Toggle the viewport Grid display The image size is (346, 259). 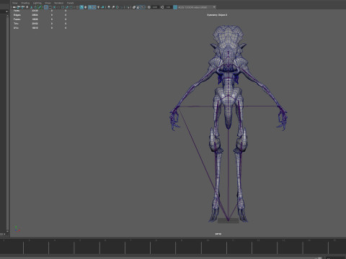click(46, 7)
